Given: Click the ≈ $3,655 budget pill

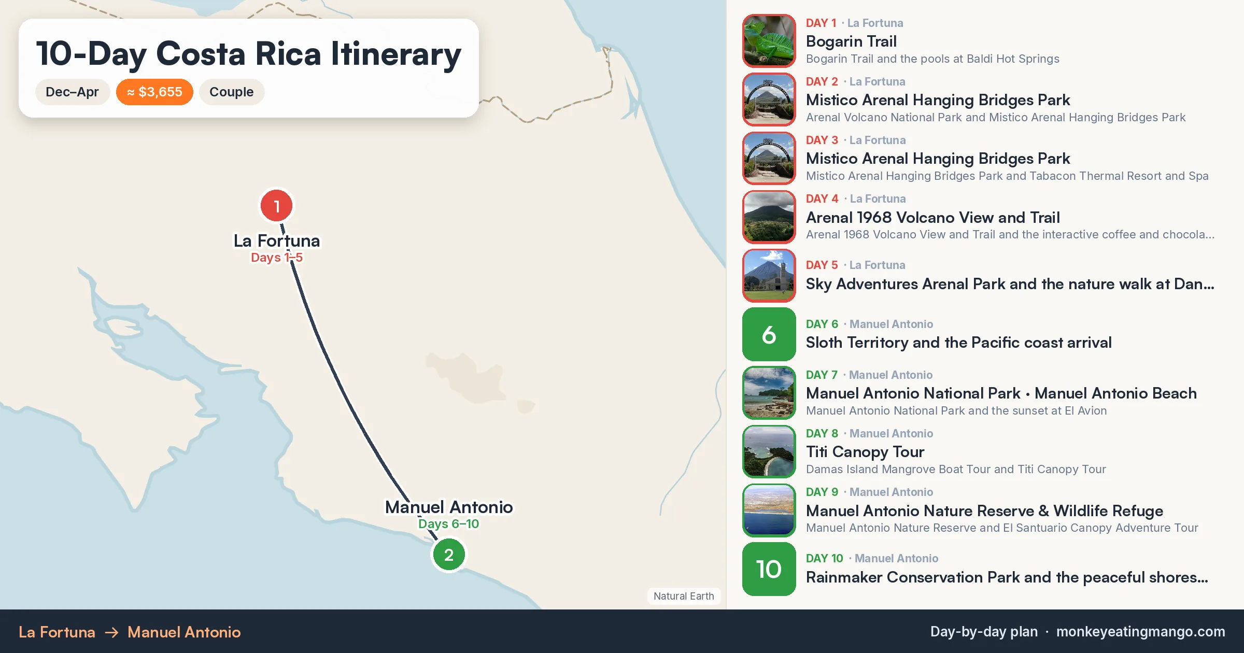Looking at the screenshot, I should point(154,92).
